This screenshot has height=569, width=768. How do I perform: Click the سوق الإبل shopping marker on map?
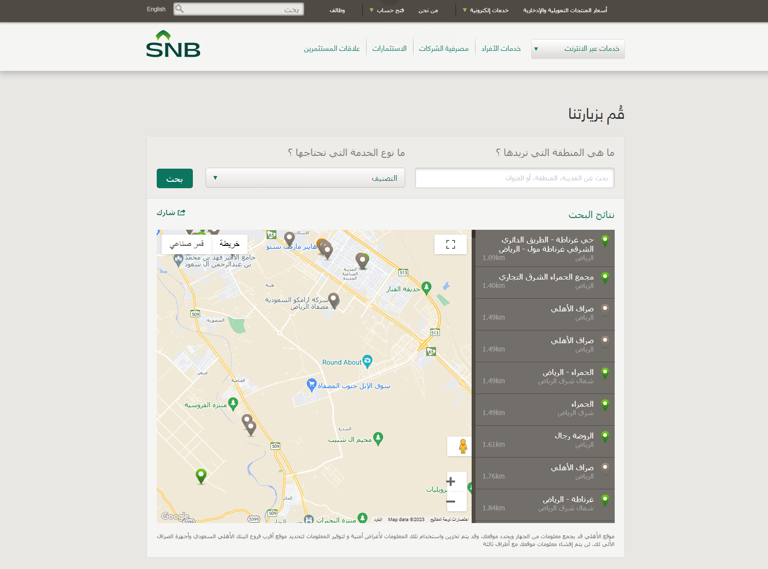coord(311,385)
